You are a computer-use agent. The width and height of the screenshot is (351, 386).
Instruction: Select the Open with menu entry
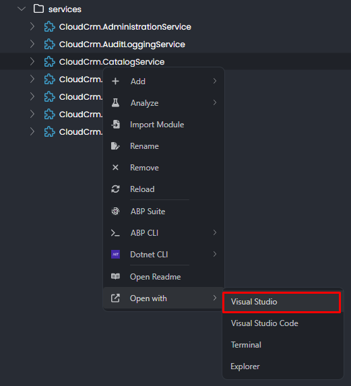[164, 298]
